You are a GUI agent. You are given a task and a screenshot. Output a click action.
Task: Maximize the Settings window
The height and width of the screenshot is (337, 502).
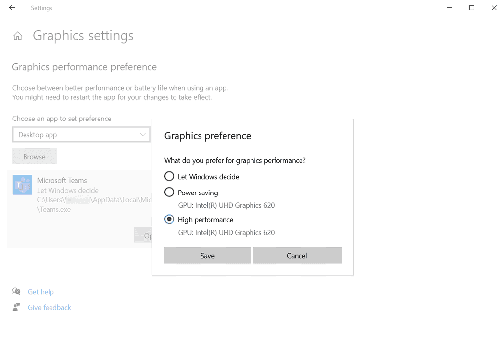471,8
